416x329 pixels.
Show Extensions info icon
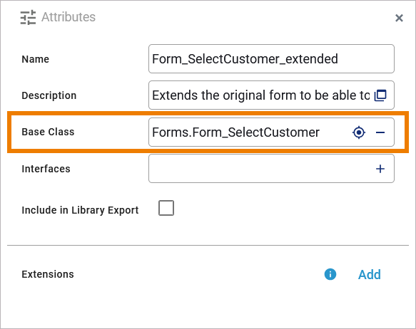pyautogui.click(x=330, y=274)
